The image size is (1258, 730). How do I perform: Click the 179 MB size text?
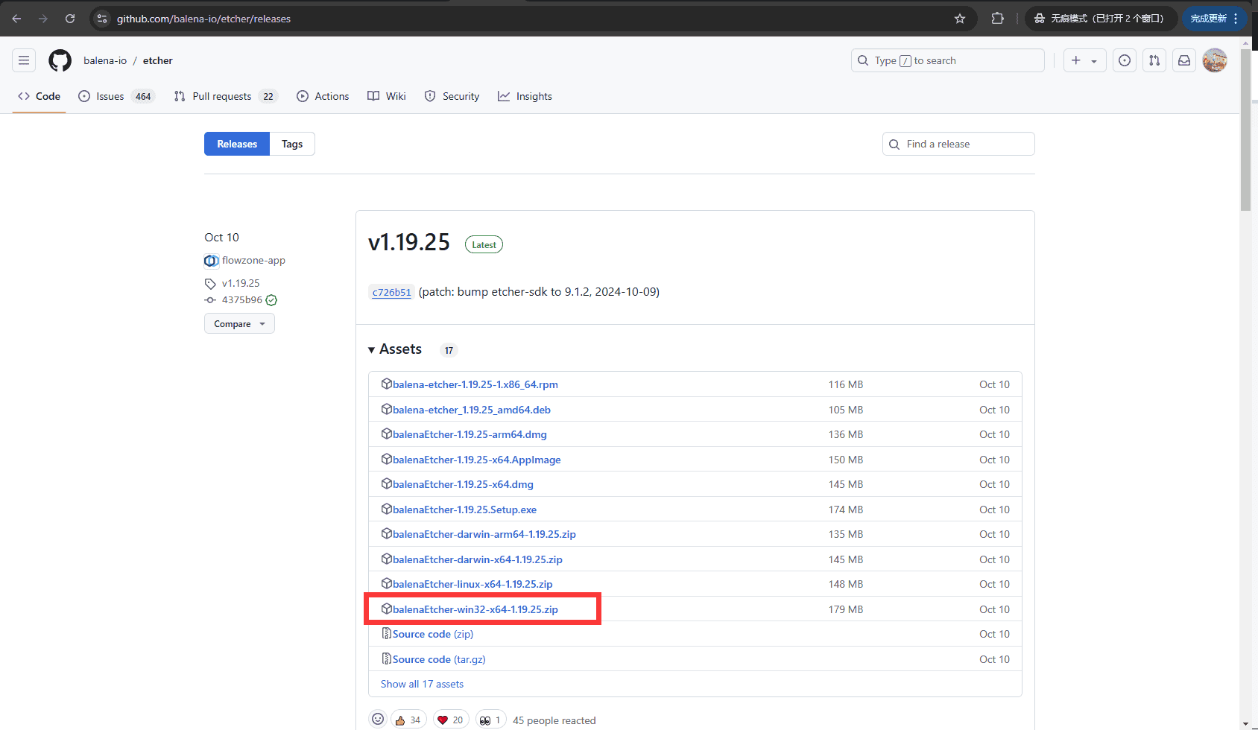[846, 609]
